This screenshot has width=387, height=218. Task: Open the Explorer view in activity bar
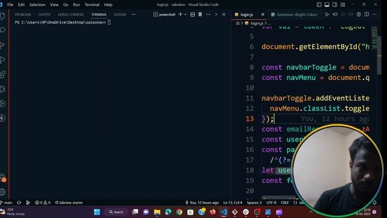point(2,16)
